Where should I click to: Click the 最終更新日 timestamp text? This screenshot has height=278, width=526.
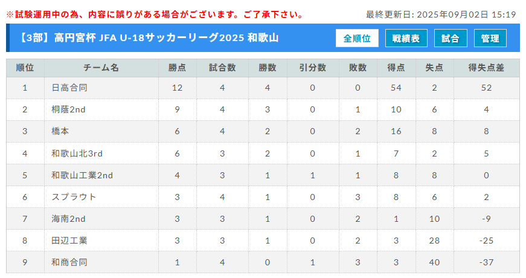point(441,15)
